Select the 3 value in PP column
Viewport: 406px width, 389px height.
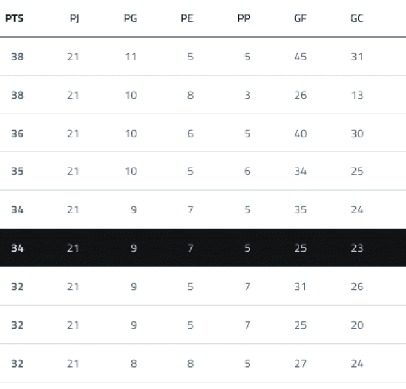(x=247, y=95)
